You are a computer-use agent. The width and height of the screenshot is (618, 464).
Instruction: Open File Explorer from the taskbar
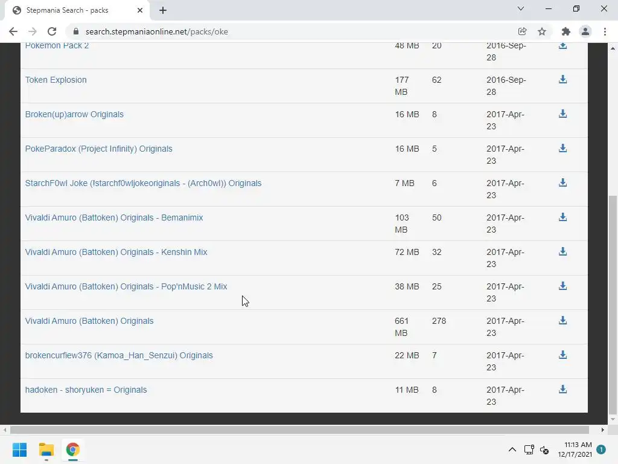(x=46, y=449)
